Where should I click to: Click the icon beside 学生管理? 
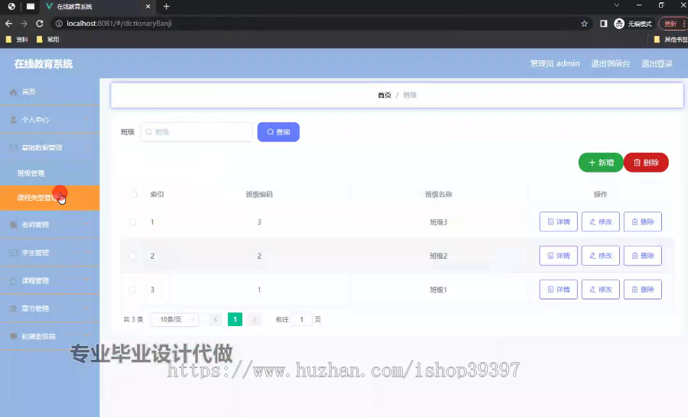click(13, 253)
